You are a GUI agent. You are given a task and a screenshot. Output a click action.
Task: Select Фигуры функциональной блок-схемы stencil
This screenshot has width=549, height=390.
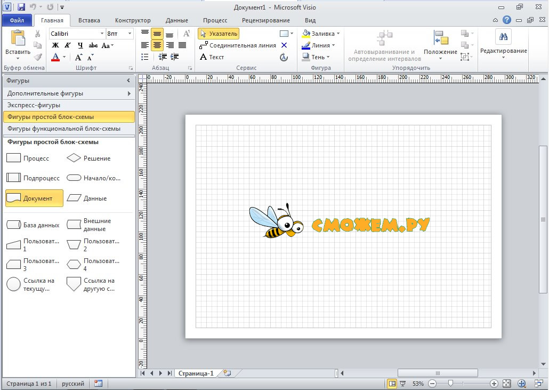tap(69, 129)
